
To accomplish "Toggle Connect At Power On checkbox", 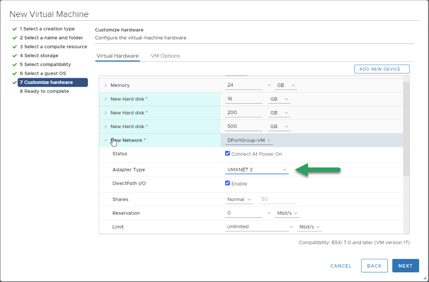I will 227,153.
